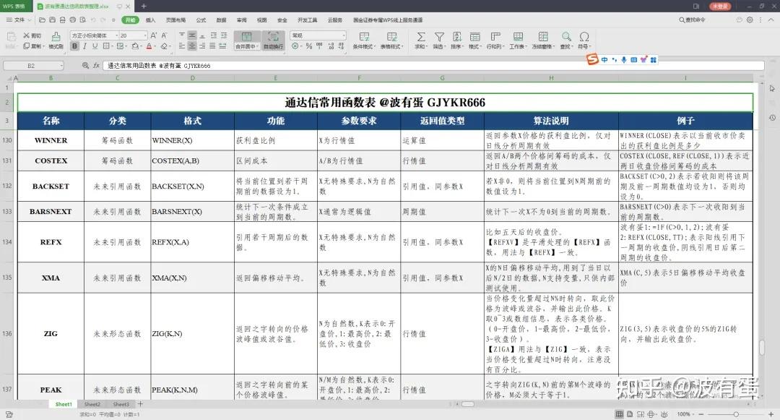Toggle right horizontal alignment
This screenshot has width=780, height=420.
coord(202,46)
